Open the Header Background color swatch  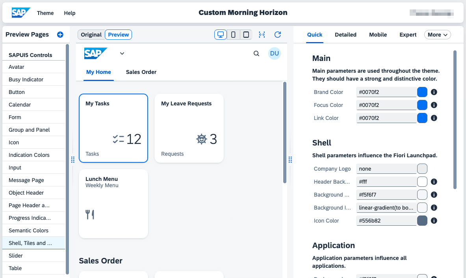(x=422, y=182)
